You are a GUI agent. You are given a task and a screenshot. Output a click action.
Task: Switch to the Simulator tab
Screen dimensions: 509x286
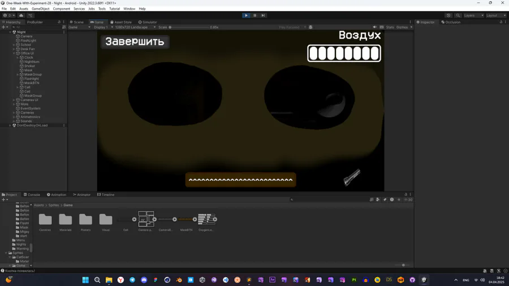tap(148, 22)
